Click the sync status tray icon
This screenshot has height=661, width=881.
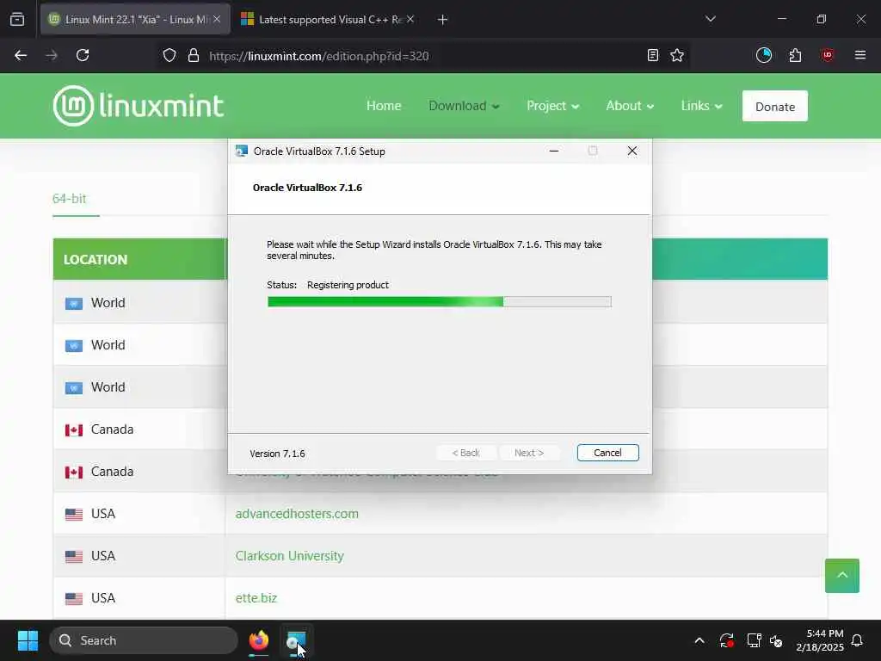726,640
